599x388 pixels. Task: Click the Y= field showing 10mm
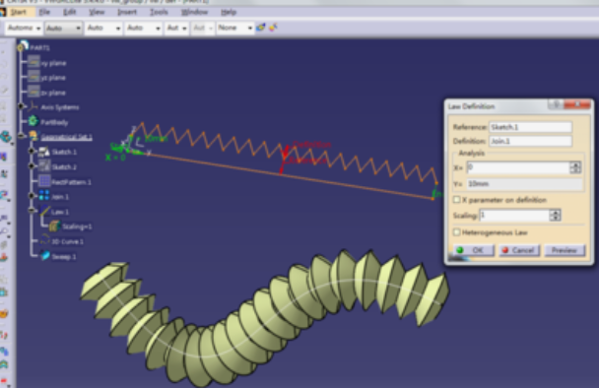click(x=525, y=184)
